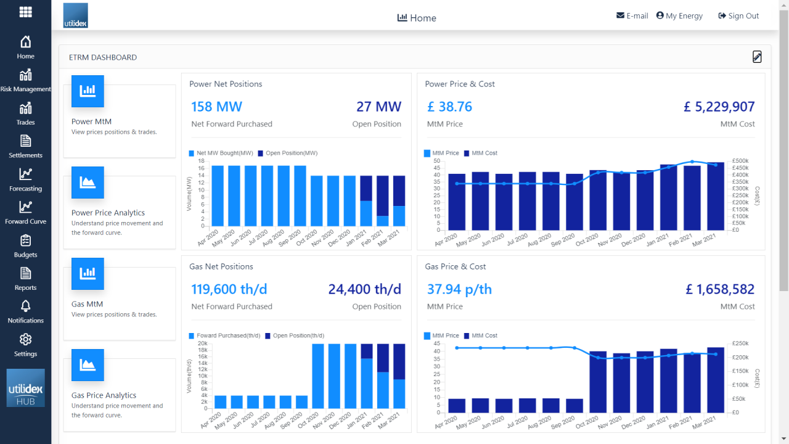Open the Notifications bell

click(x=25, y=312)
